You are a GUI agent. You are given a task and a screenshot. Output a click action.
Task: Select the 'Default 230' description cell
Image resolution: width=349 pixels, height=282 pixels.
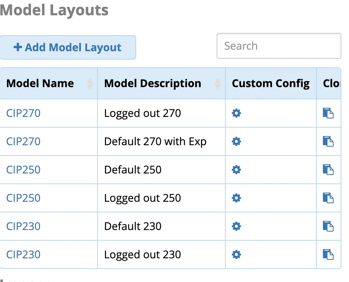point(161,226)
